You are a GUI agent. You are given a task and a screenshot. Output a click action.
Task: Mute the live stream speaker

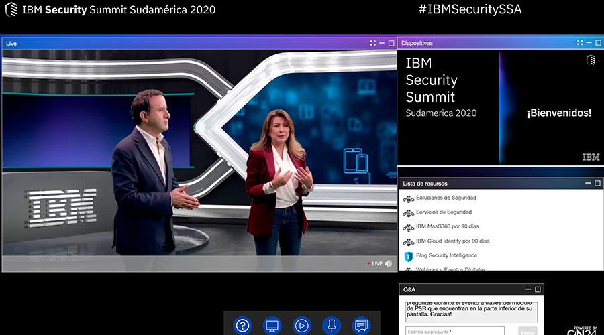(x=389, y=263)
